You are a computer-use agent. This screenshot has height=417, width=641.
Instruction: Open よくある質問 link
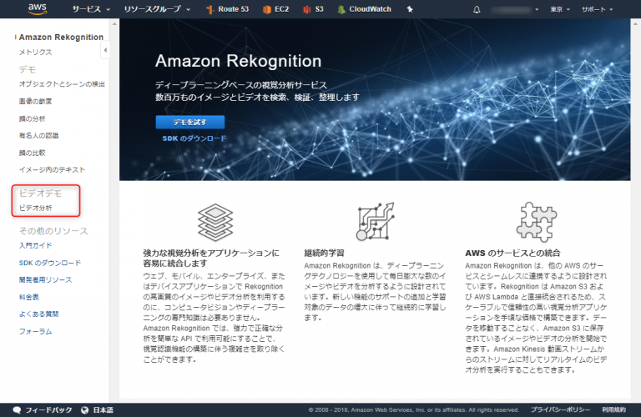tap(39, 314)
